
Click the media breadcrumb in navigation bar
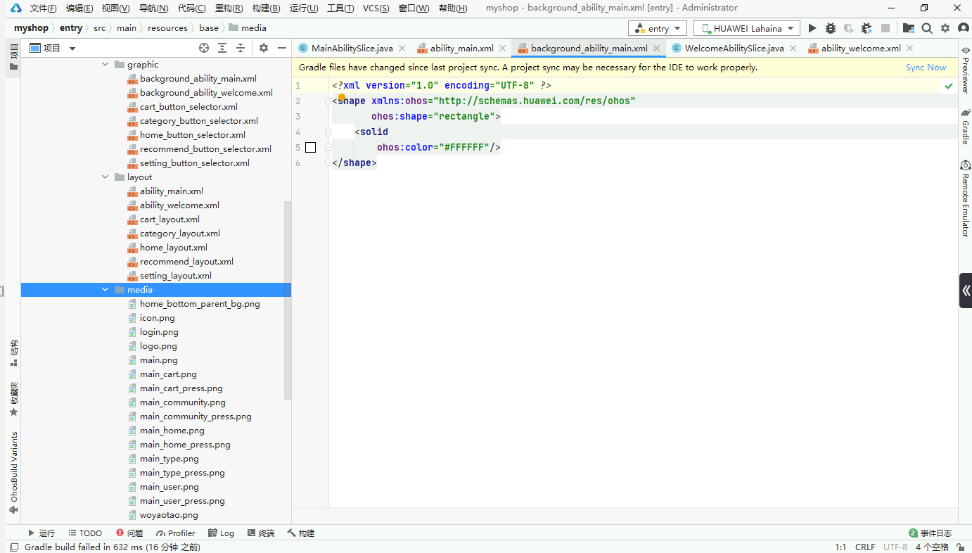click(x=248, y=28)
